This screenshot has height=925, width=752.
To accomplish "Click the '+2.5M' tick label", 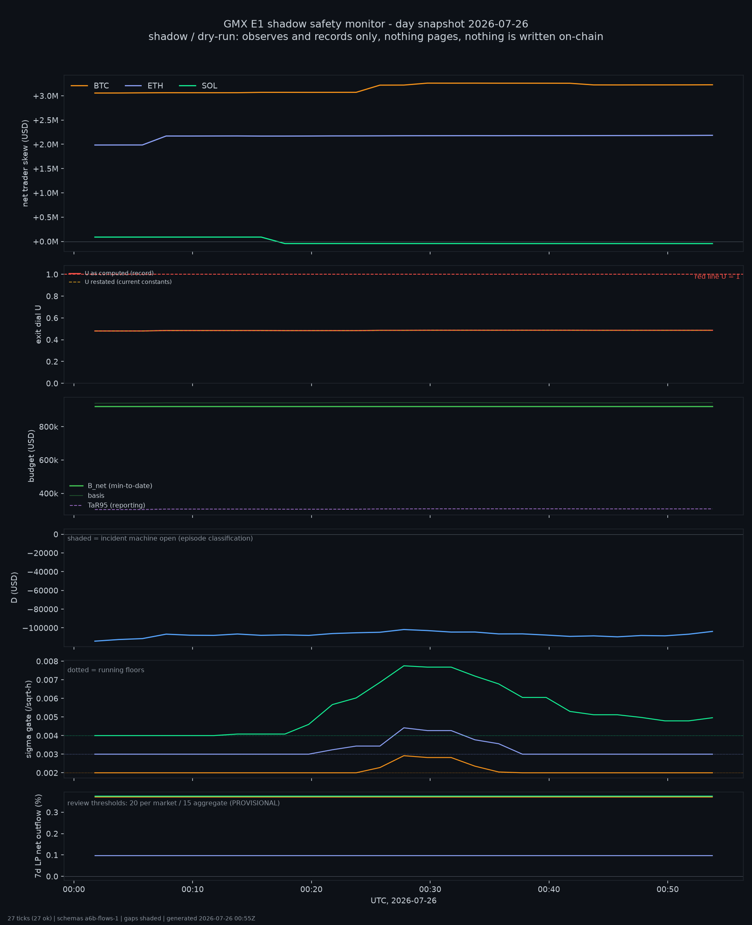I will (x=45, y=120).
